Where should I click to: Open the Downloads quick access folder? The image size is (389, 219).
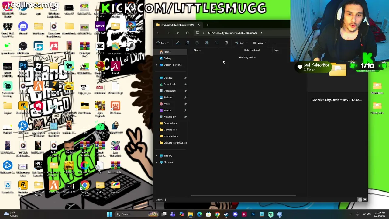pyautogui.click(x=170, y=84)
